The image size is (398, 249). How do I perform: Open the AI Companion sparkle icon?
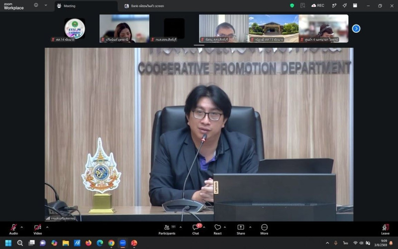click(x=344, y=5)
